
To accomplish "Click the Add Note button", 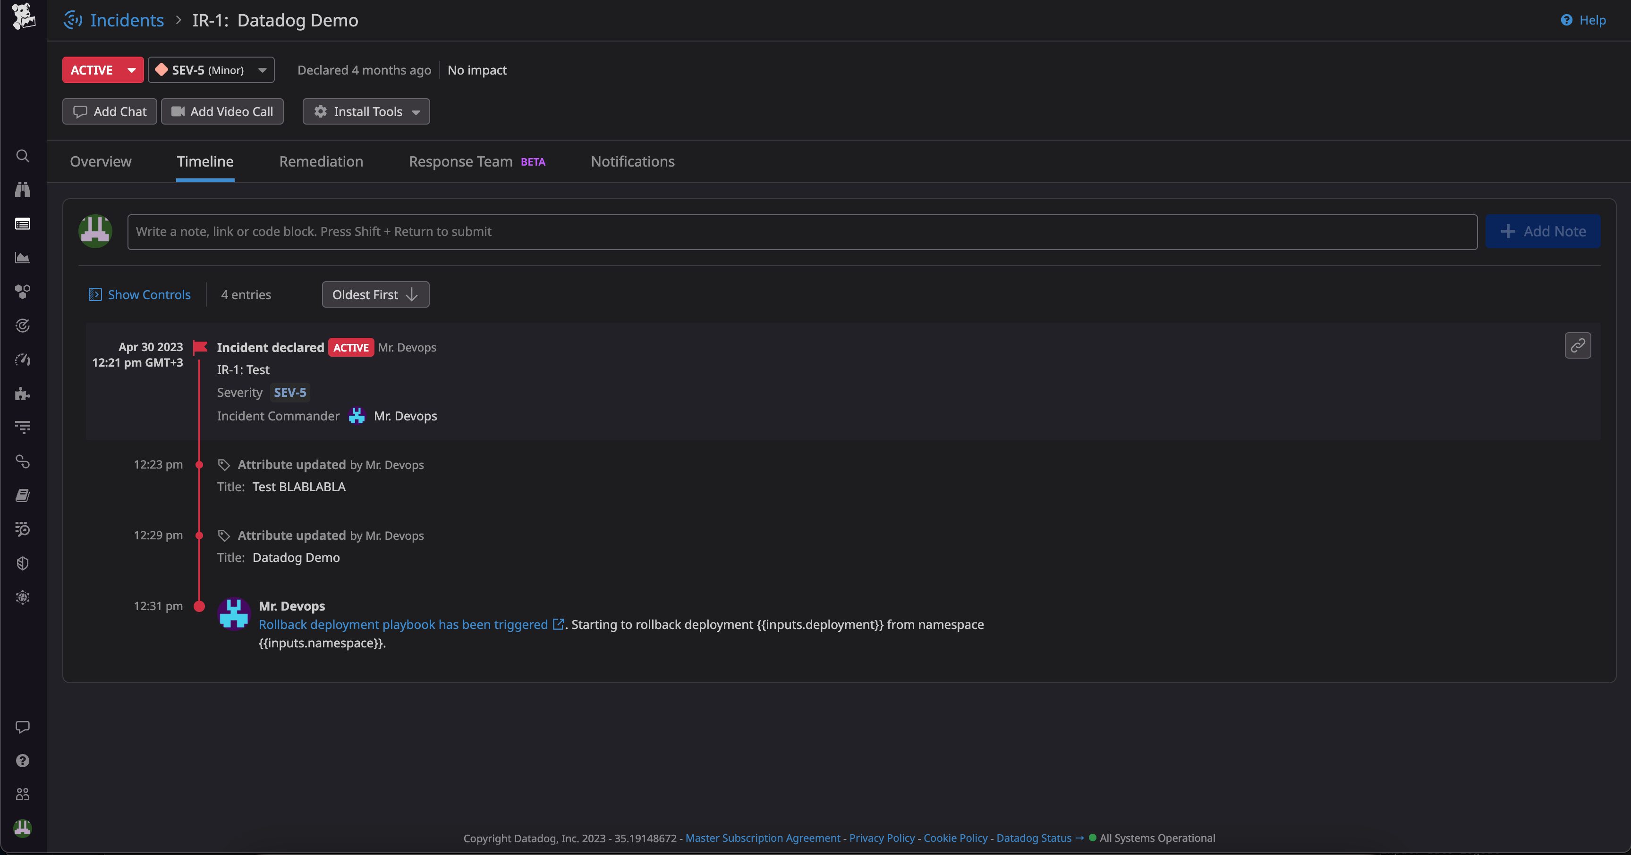I will (x=1542, y=231).
